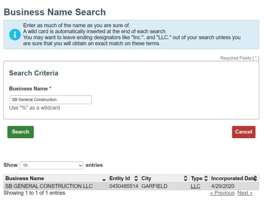The width and height of the screenshot is (264, 200).
Task: Click the Entity Id sort arrows icon
Action: tap(136, 178)
